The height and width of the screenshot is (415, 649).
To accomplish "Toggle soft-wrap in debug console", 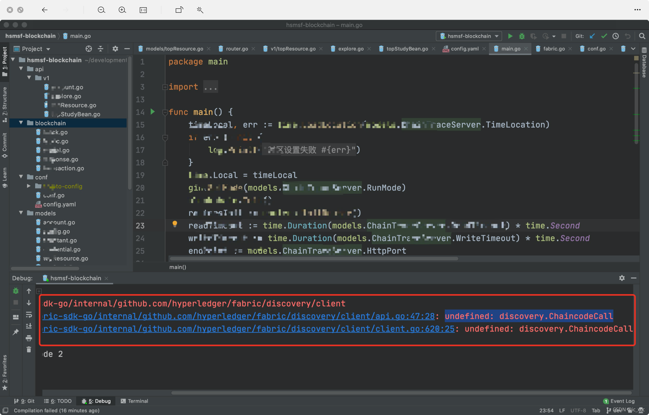I will pyautogui.click(x=29, y=315).
